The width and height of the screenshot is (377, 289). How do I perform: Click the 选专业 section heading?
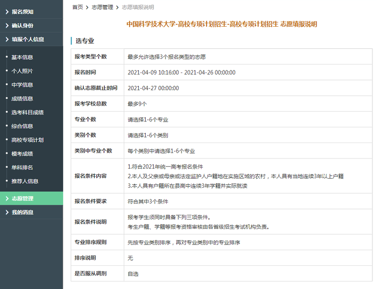click(x=84, y=41)
